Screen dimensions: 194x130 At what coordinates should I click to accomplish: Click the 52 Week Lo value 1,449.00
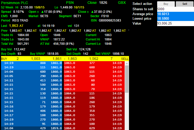66,7
